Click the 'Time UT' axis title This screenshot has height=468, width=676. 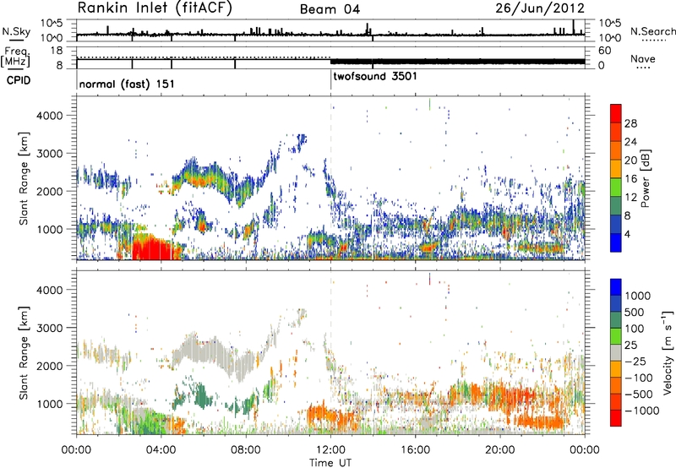click(x=330, y=463)
